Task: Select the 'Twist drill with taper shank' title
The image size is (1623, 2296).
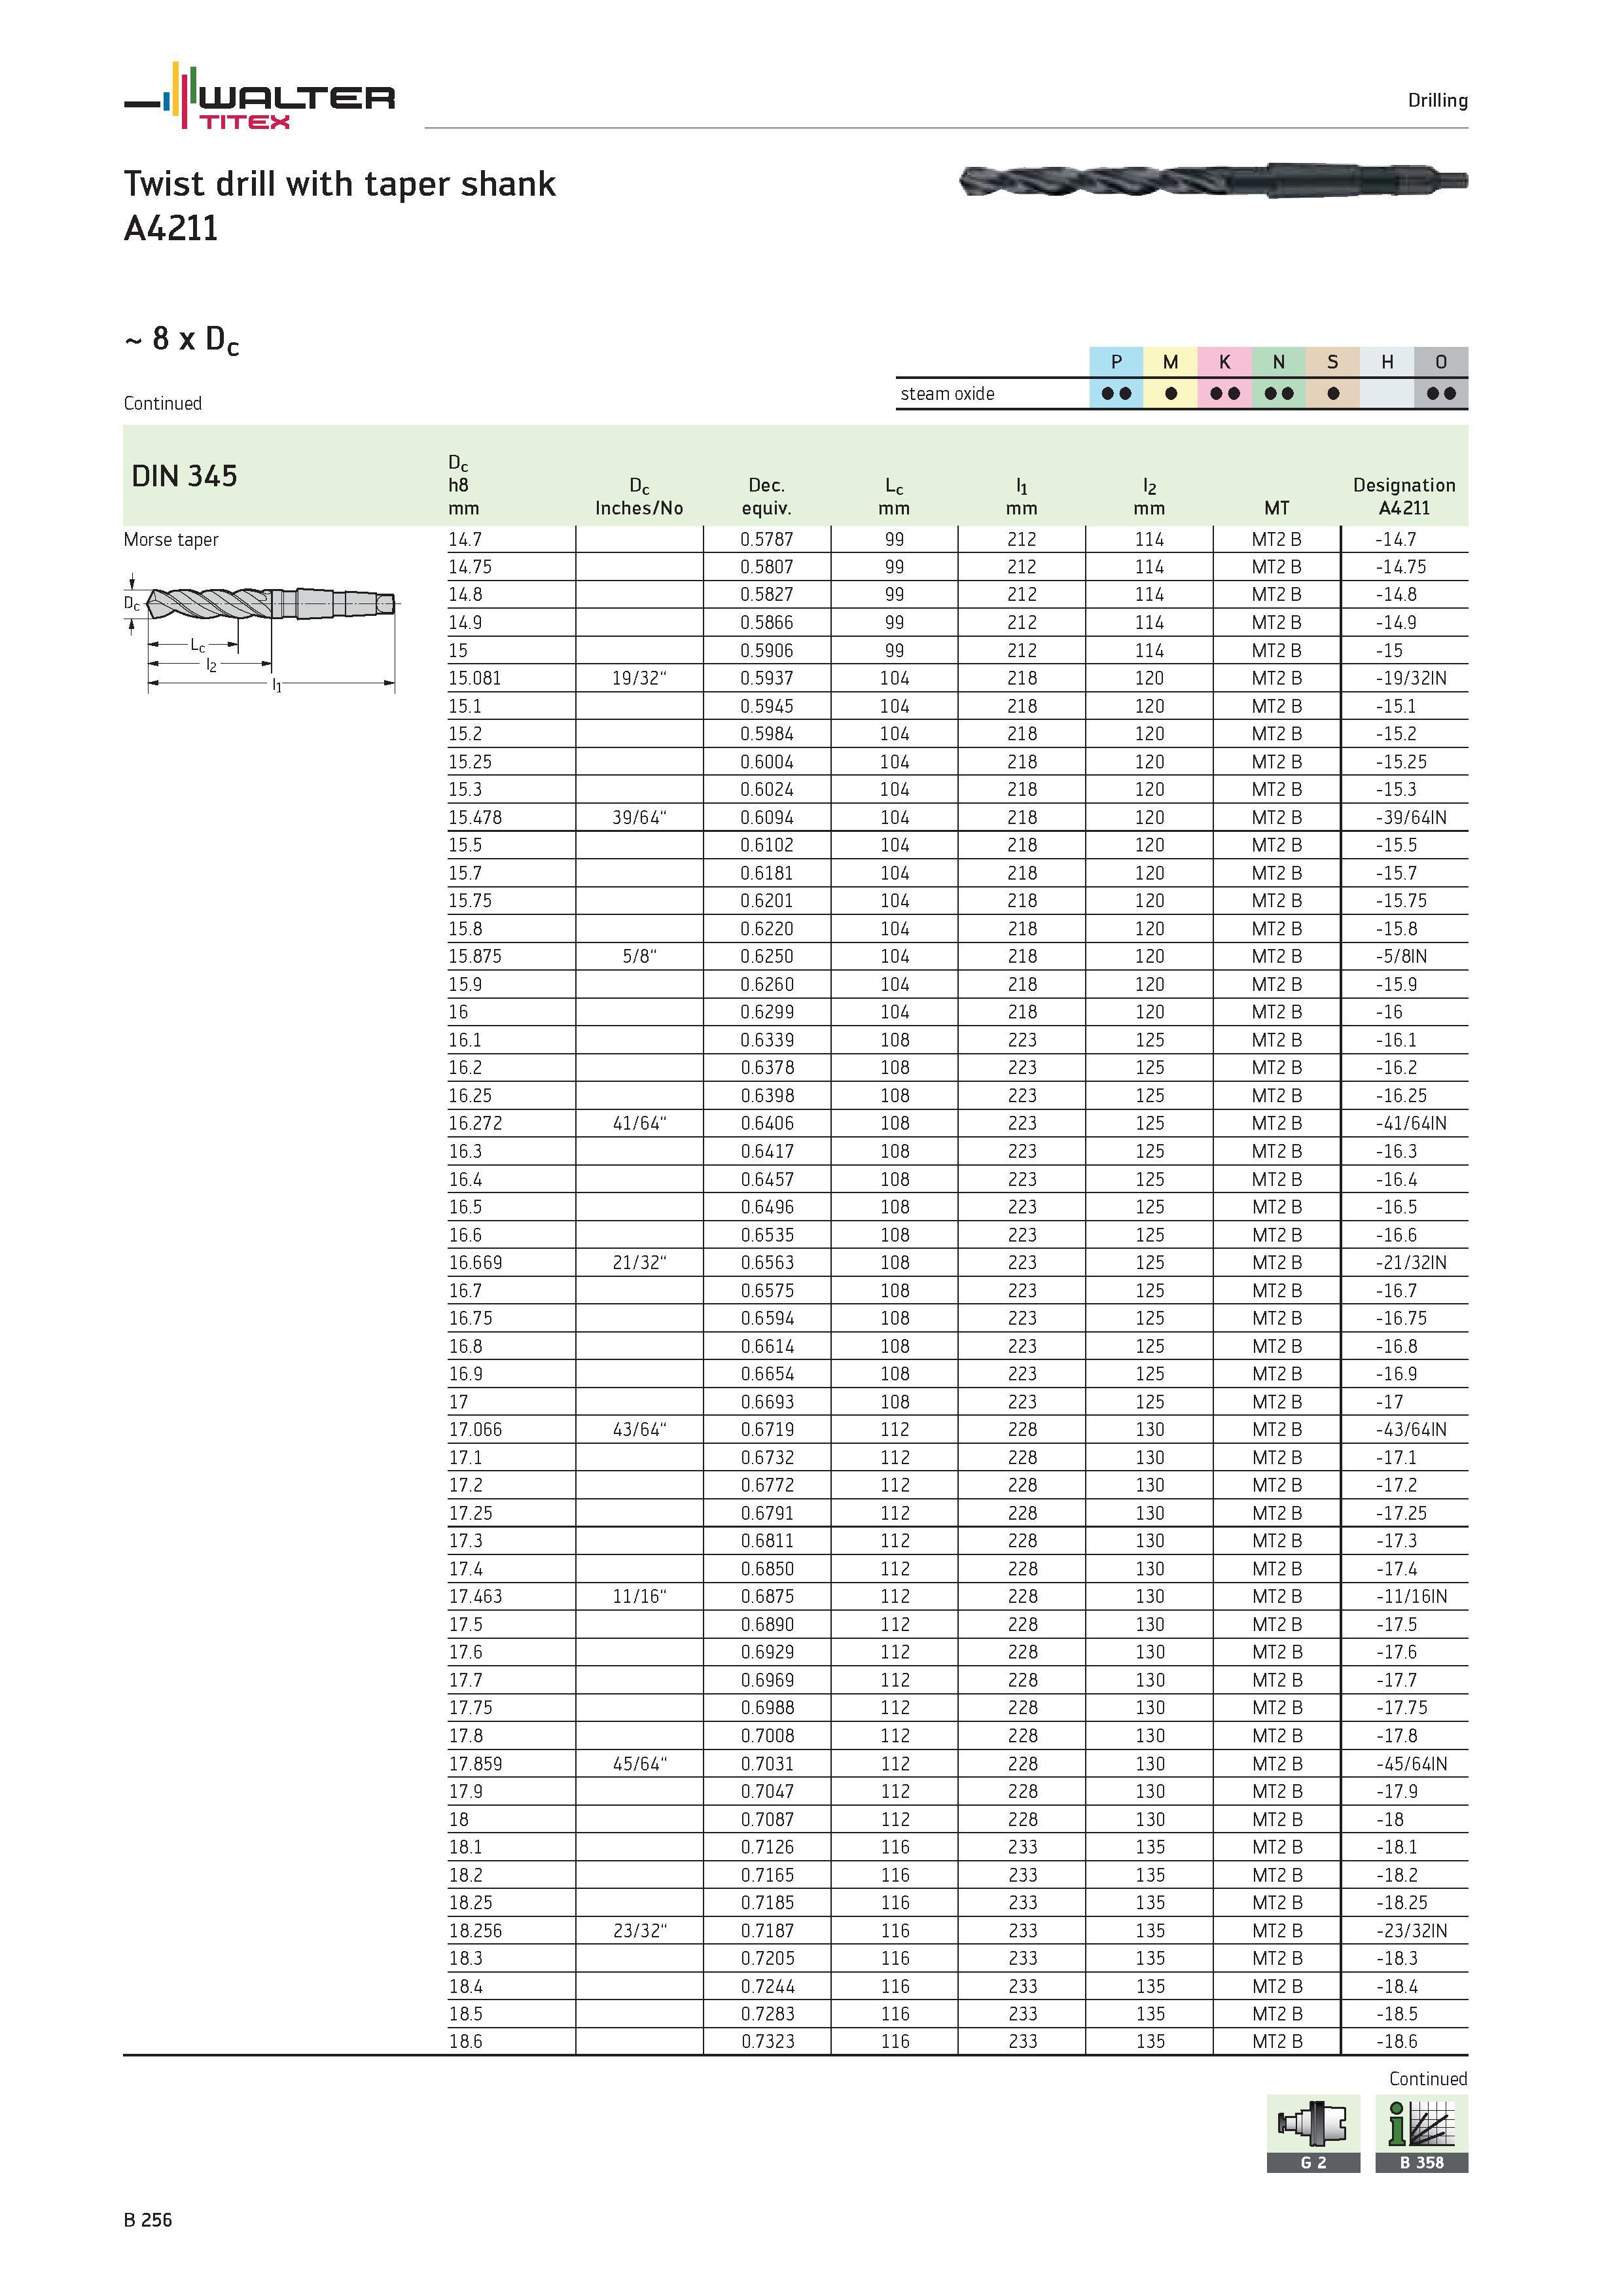Action: 340,184
